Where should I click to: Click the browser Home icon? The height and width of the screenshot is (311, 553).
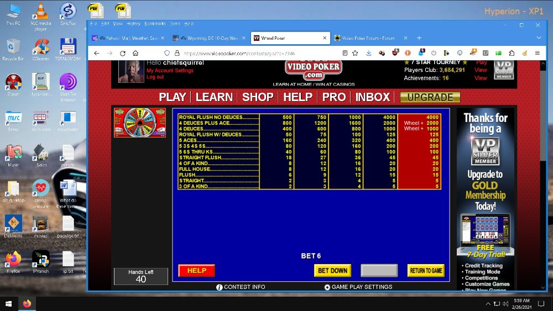(135, 53)
